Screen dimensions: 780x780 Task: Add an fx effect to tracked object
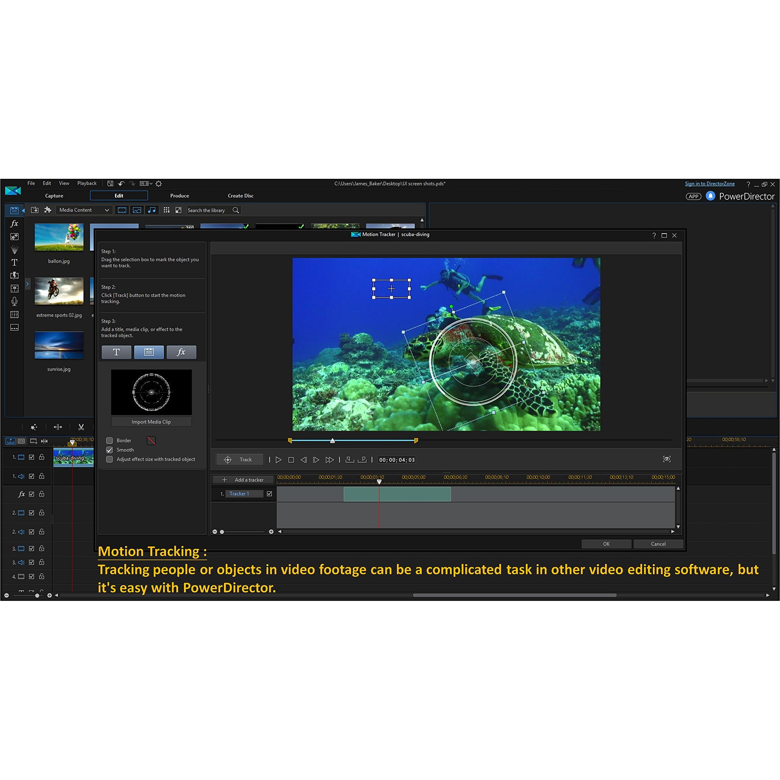point(181,352)
